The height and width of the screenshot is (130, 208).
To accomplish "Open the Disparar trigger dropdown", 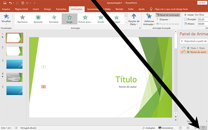I will (163, 19).
